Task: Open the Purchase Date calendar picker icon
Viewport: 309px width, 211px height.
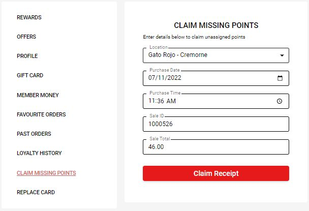Action: (x=280, y=78)
